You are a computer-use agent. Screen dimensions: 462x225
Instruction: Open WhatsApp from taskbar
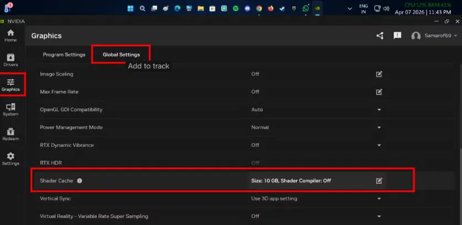click(x=306, y=8)
